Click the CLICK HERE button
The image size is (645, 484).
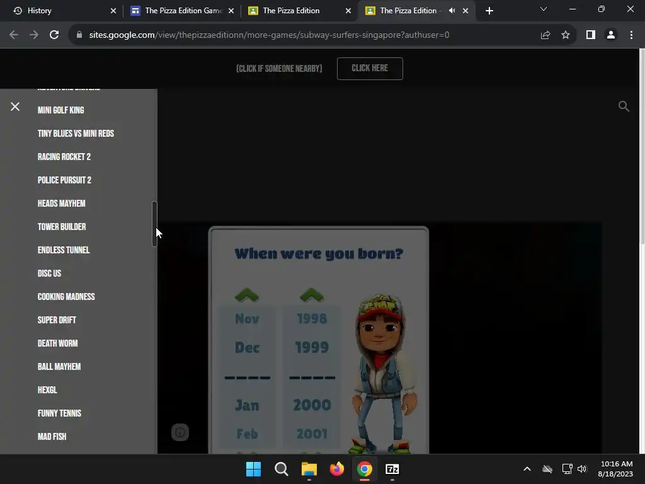click(370, 68)
